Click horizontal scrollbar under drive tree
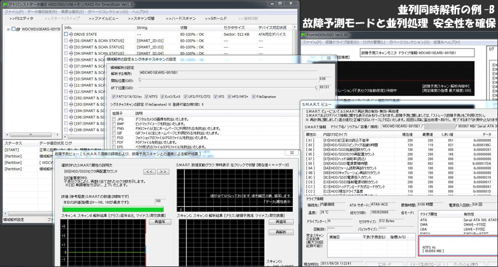This screenshot has height=267, width=498. pos(32,135)
